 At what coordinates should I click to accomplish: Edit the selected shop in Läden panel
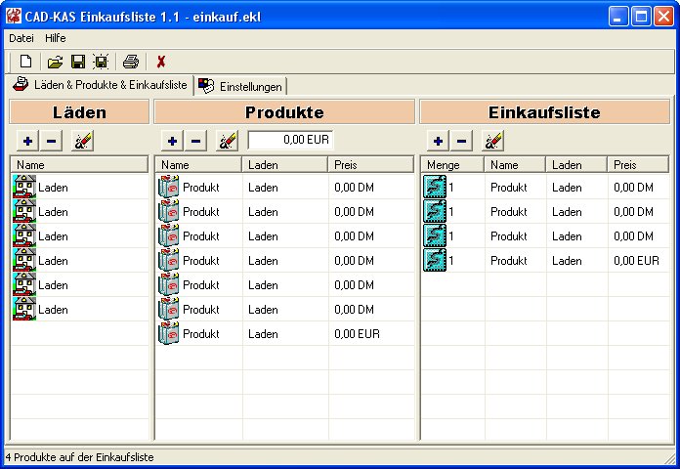coord(83,141)
